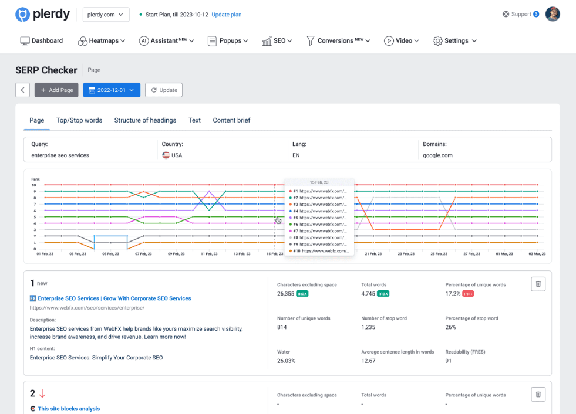
Task: Click the user profile avatar
Action: 552,14
